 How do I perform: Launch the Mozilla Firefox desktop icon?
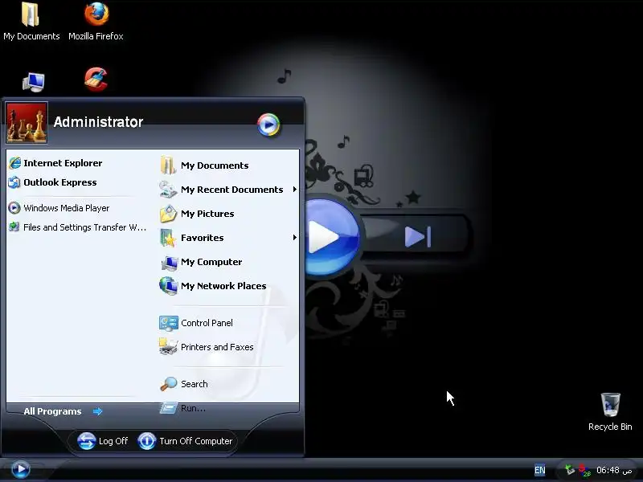click(96, 14)
